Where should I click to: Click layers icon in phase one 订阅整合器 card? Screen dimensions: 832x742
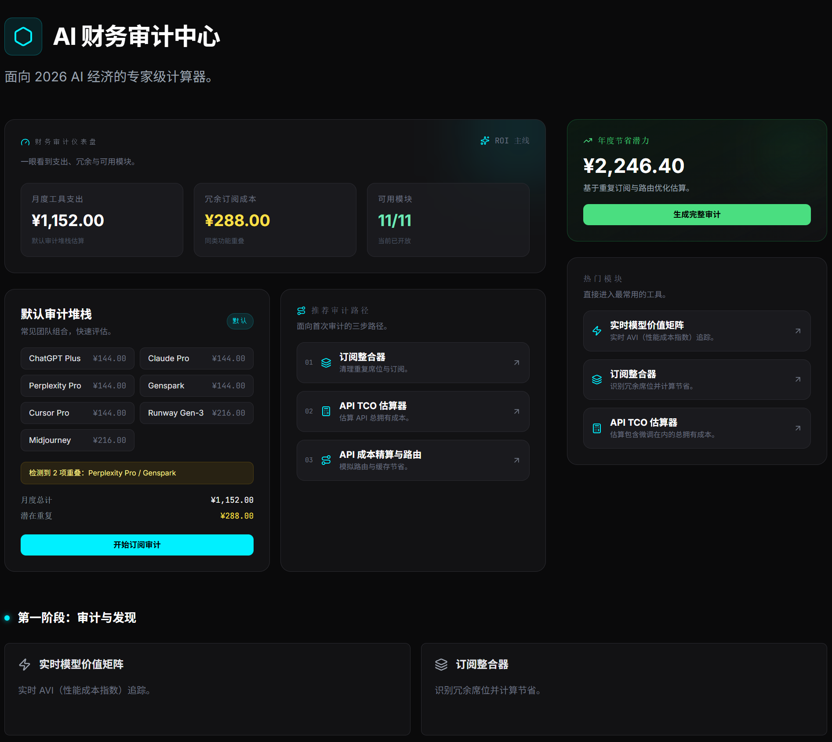coord(441,665)
